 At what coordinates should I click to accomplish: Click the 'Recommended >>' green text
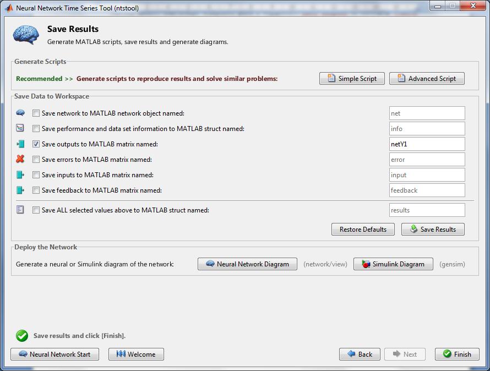(45, 79)
